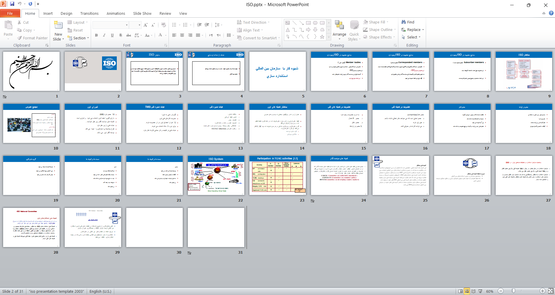Click the New Slide icon
The image size is (555, 295).
[x=58, y=25]
